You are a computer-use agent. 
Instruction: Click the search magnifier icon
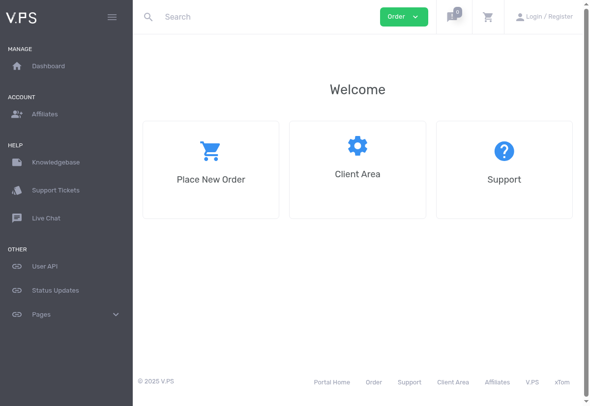pos(148,17)
